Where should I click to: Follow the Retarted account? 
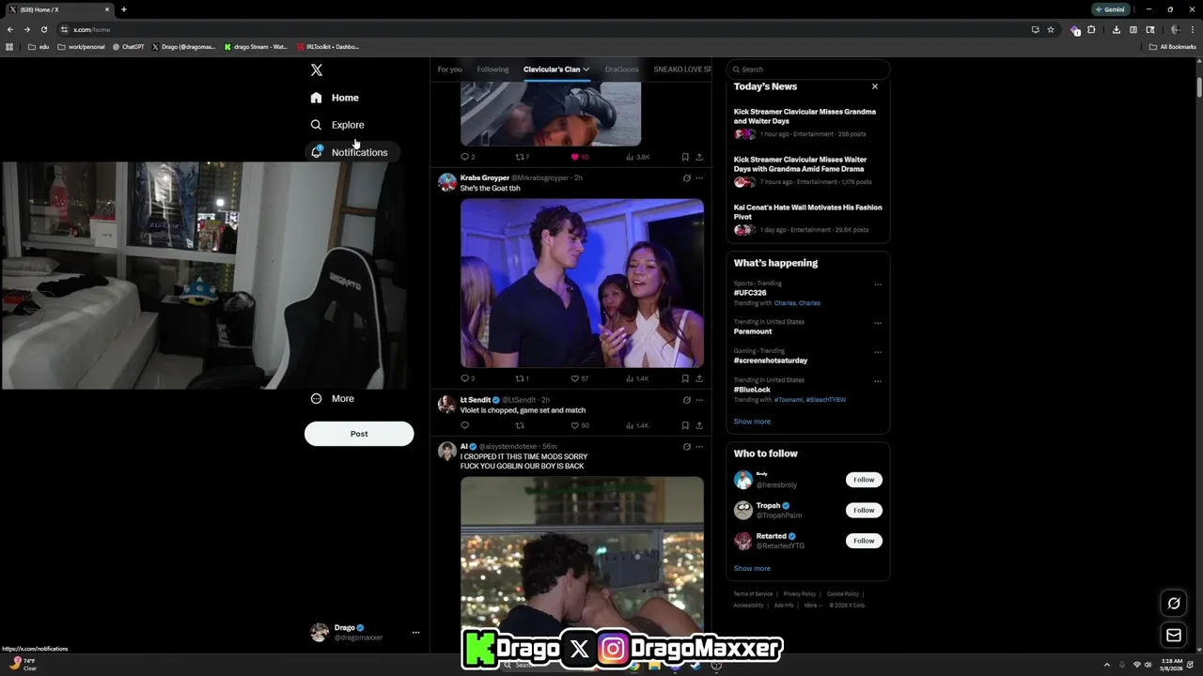864,541
